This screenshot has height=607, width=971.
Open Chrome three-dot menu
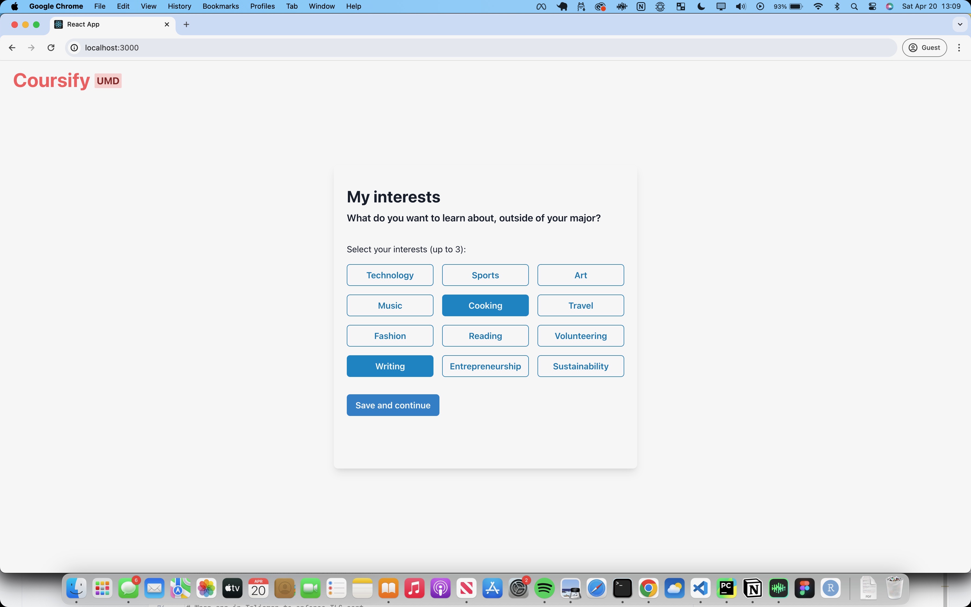point(959,48)
